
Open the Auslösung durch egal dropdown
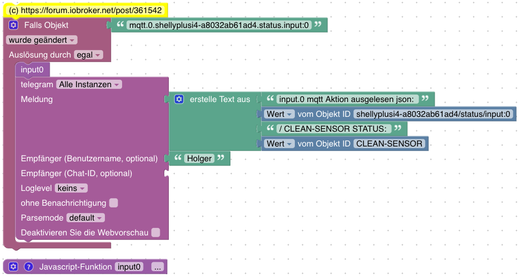pyautogui.click(x=88, y=55)
